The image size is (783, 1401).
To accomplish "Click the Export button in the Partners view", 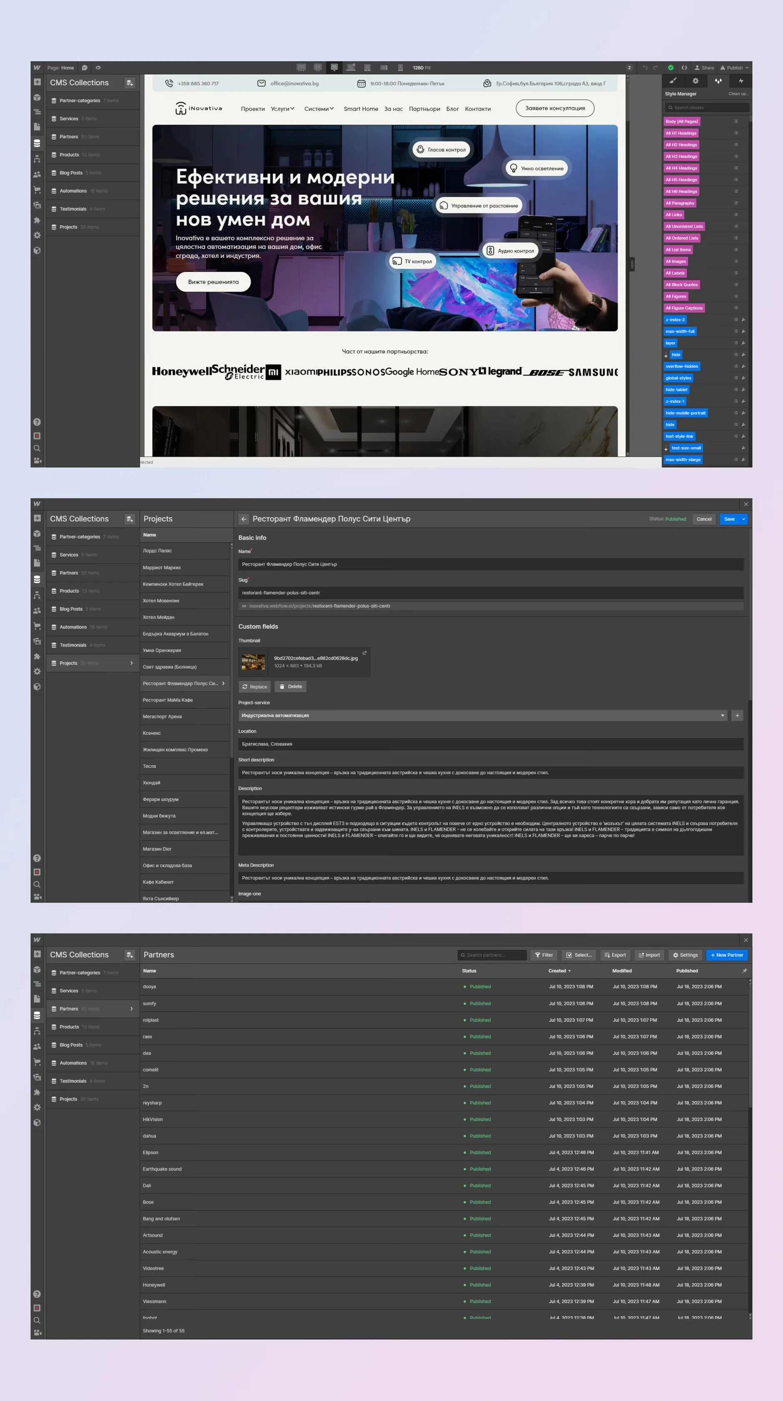I will tap(615, 955).
